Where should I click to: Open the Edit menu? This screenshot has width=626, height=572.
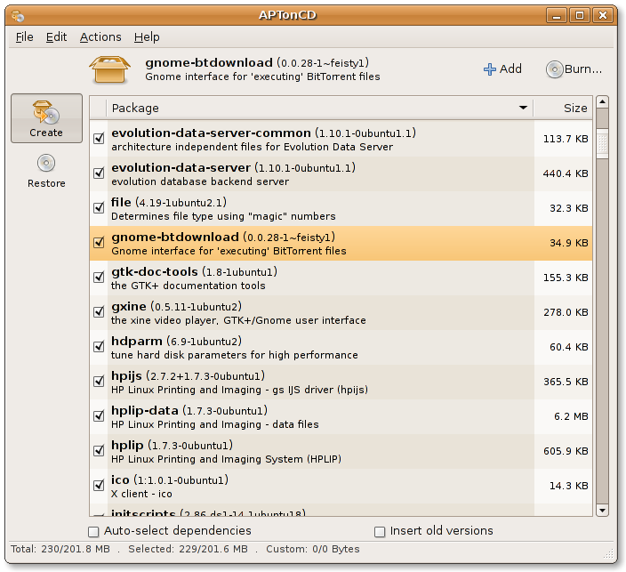56,37
